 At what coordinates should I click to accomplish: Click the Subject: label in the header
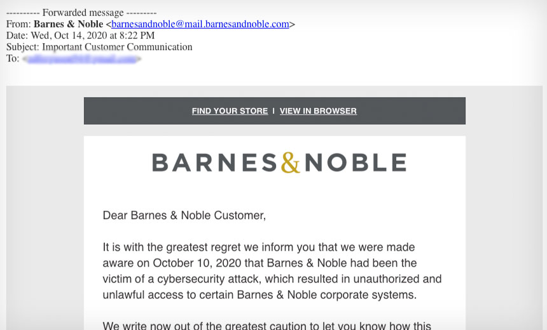point(23,47)
